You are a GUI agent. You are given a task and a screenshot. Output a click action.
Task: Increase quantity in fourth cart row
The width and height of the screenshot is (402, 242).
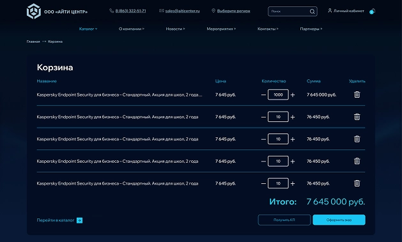click(293, 162)
